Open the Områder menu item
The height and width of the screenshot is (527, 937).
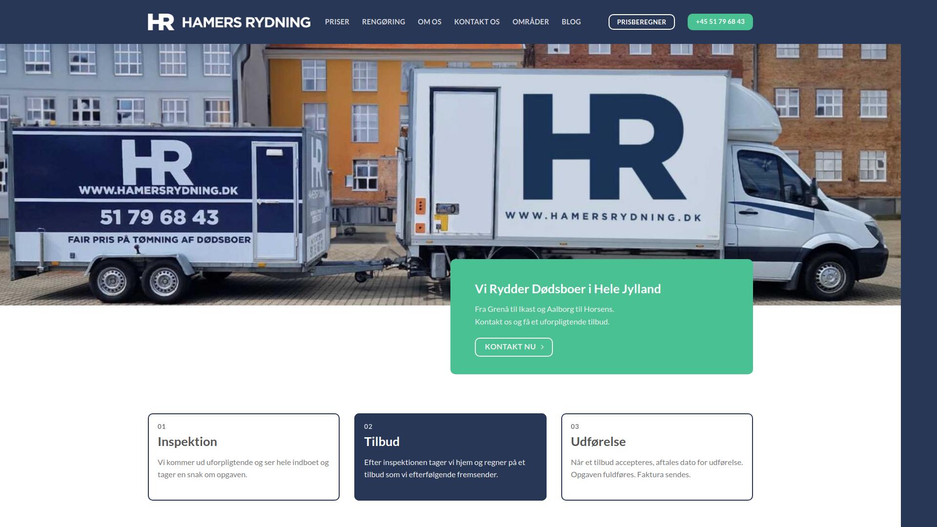[x=530, y=22]
